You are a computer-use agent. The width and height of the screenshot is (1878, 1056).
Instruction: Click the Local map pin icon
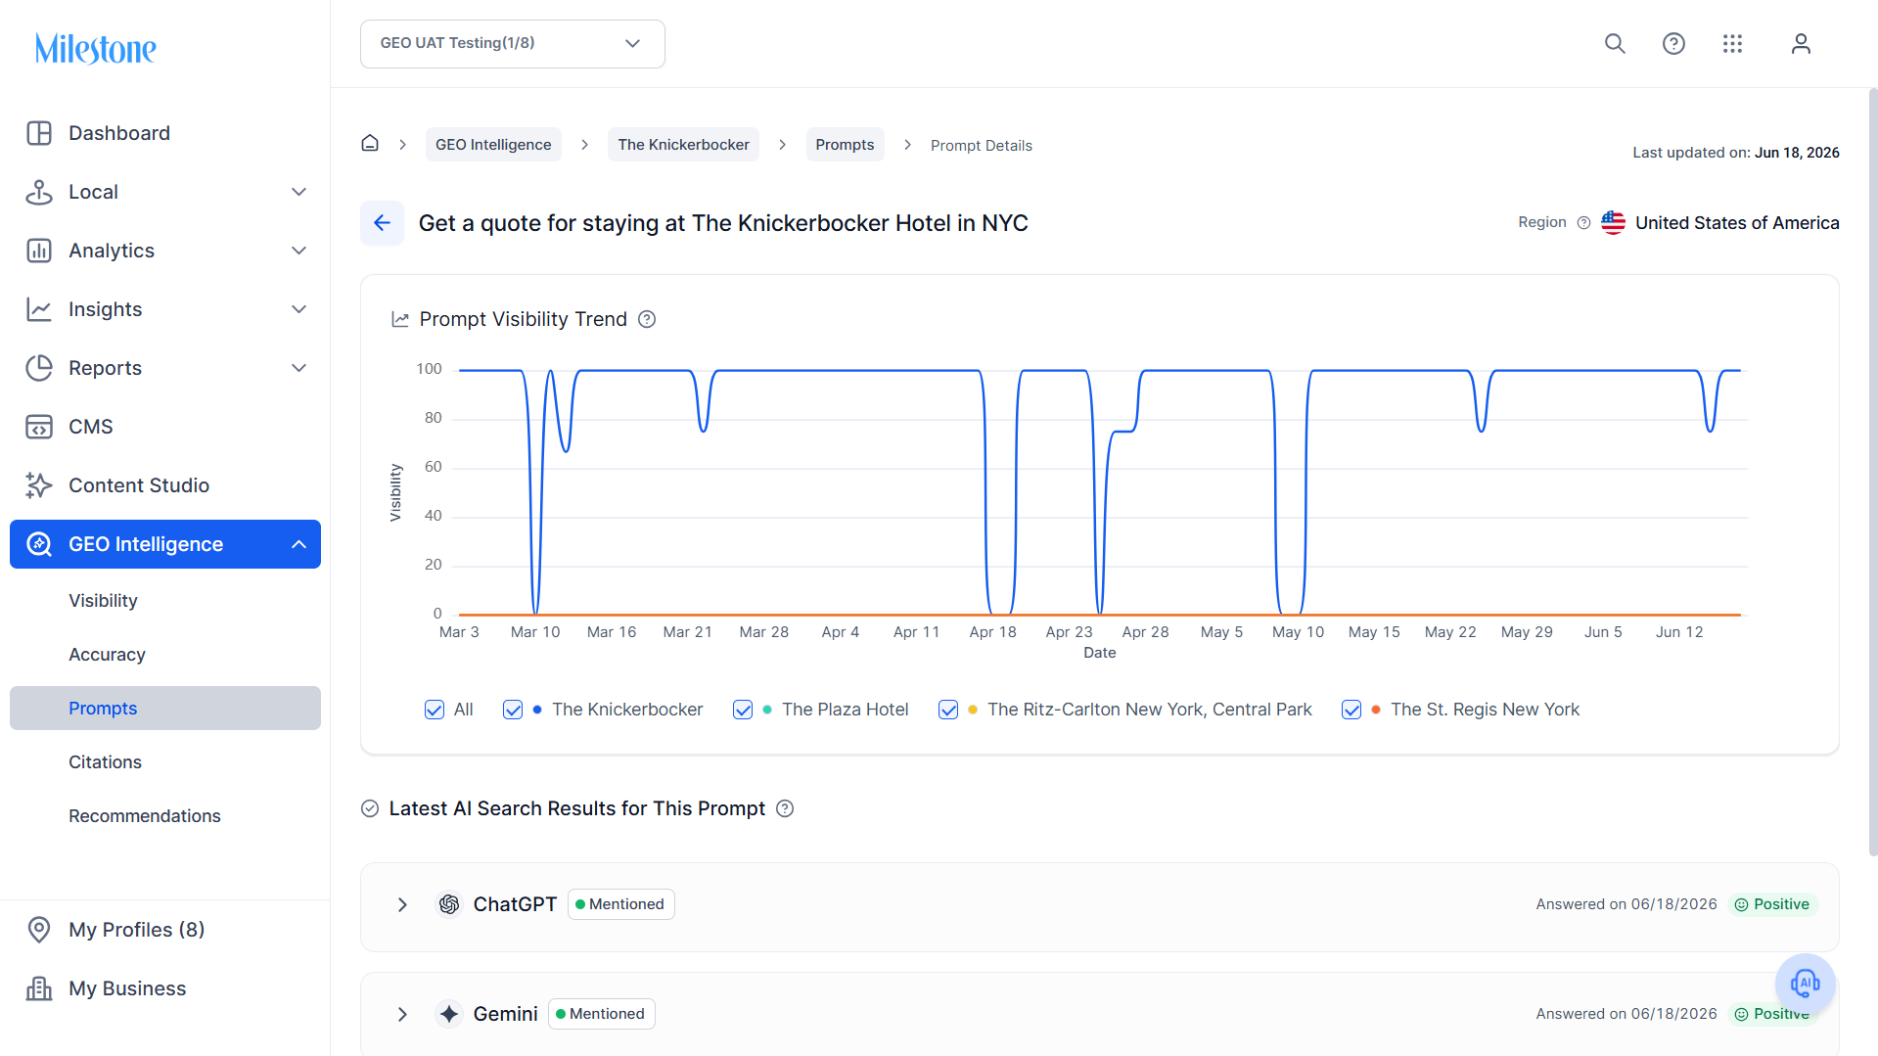39,192
